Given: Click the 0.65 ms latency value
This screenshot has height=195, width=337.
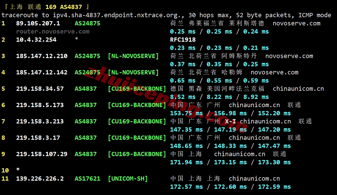Looking at the screenshot, I should (x=183, y=81).
